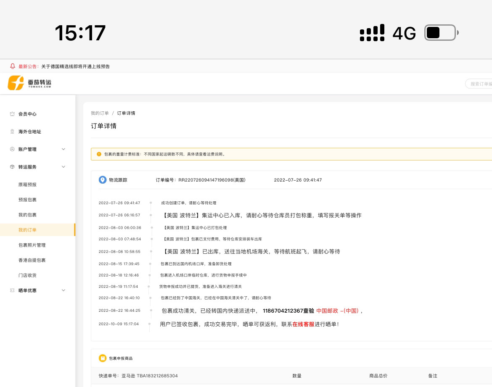Click tracking number 1186704212367查验
492x387 pixels.
288,311
